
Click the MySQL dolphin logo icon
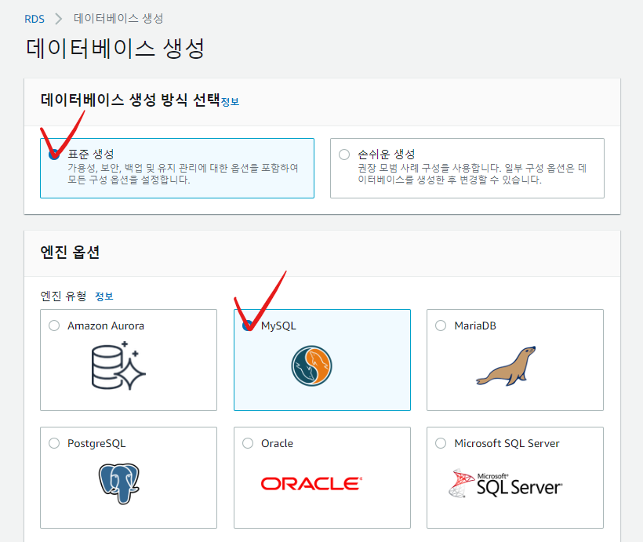[311, 366]
